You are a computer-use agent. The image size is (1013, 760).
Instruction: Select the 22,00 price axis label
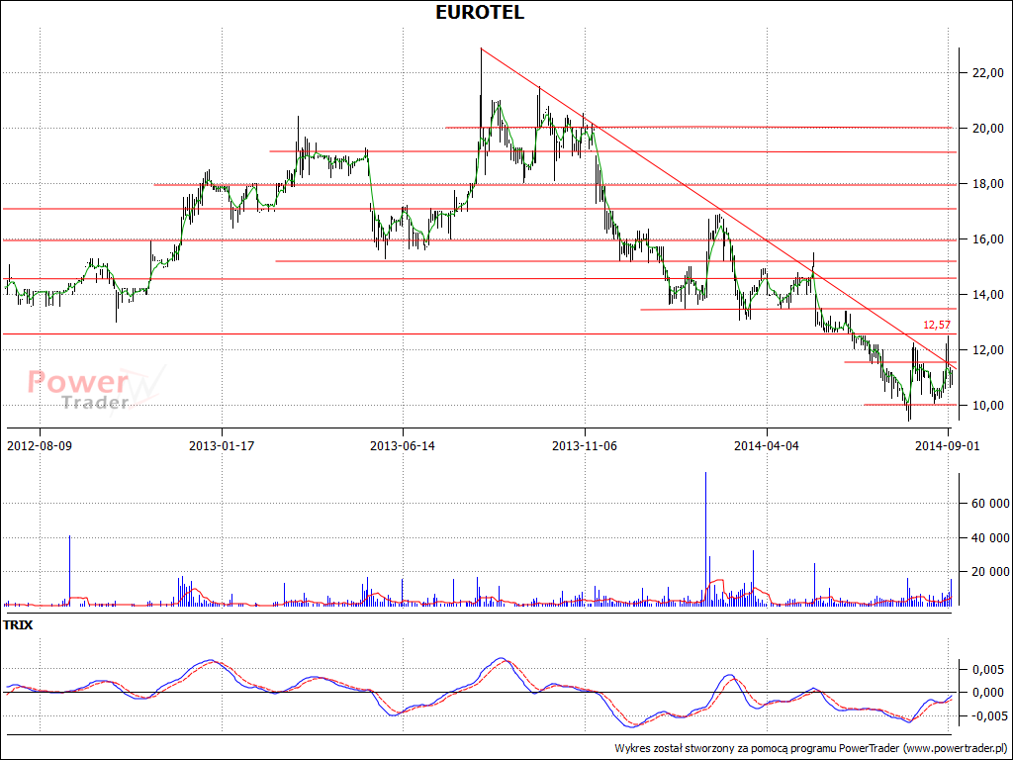point(988,73)
